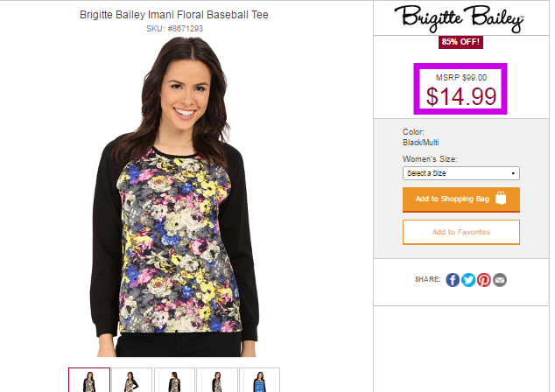Click the large product photo of model

click(174, 197)
